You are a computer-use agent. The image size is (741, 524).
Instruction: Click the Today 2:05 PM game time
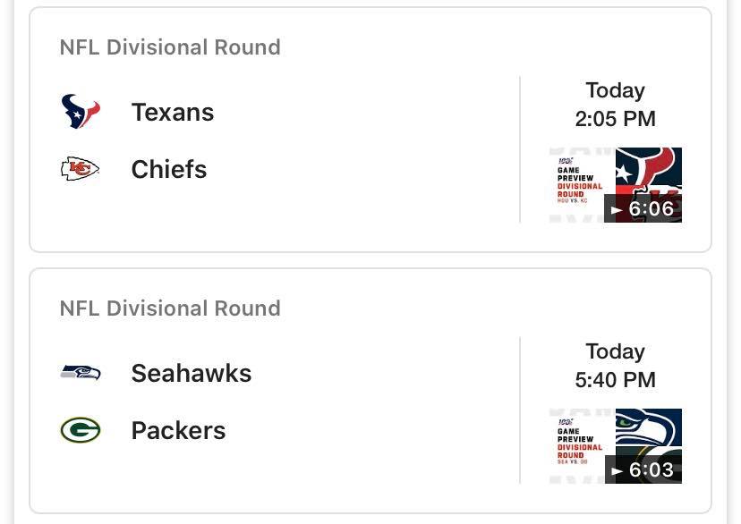tap(615, 105)
